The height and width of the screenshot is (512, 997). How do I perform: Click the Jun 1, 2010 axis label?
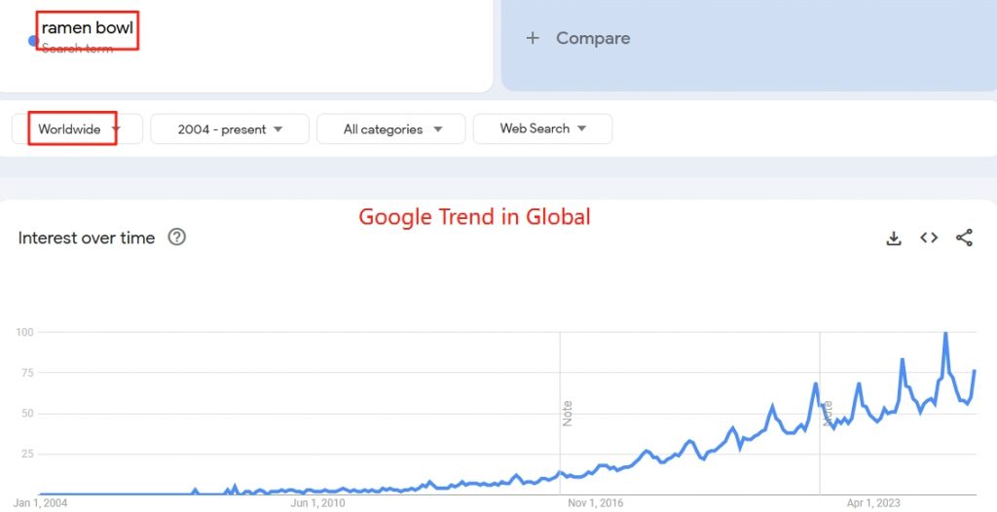tap(317, 503)
